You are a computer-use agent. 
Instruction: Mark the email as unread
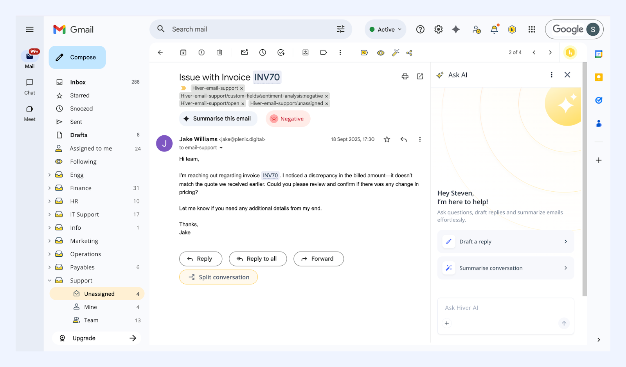[x=245, y=52]
